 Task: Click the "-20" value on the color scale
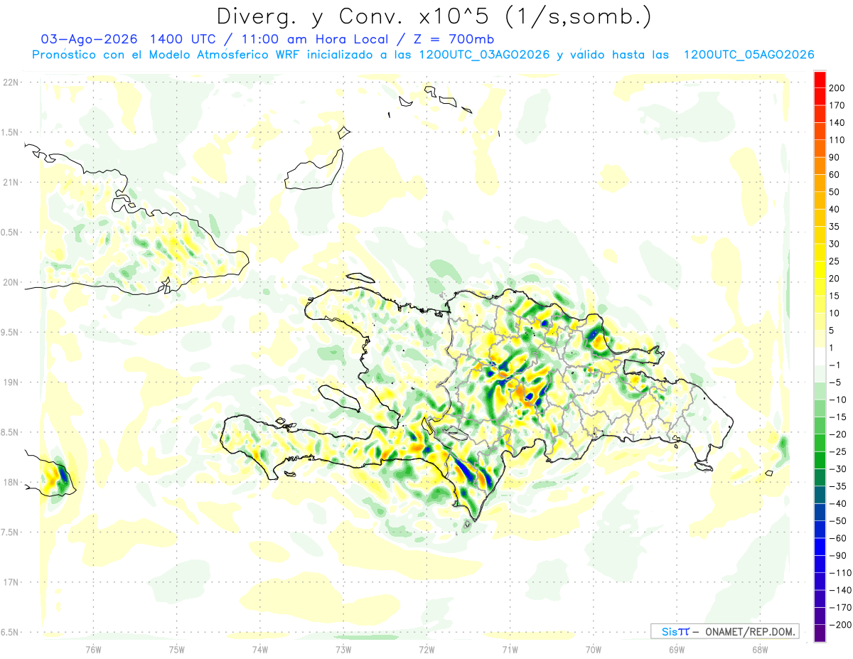pos(838,434)
